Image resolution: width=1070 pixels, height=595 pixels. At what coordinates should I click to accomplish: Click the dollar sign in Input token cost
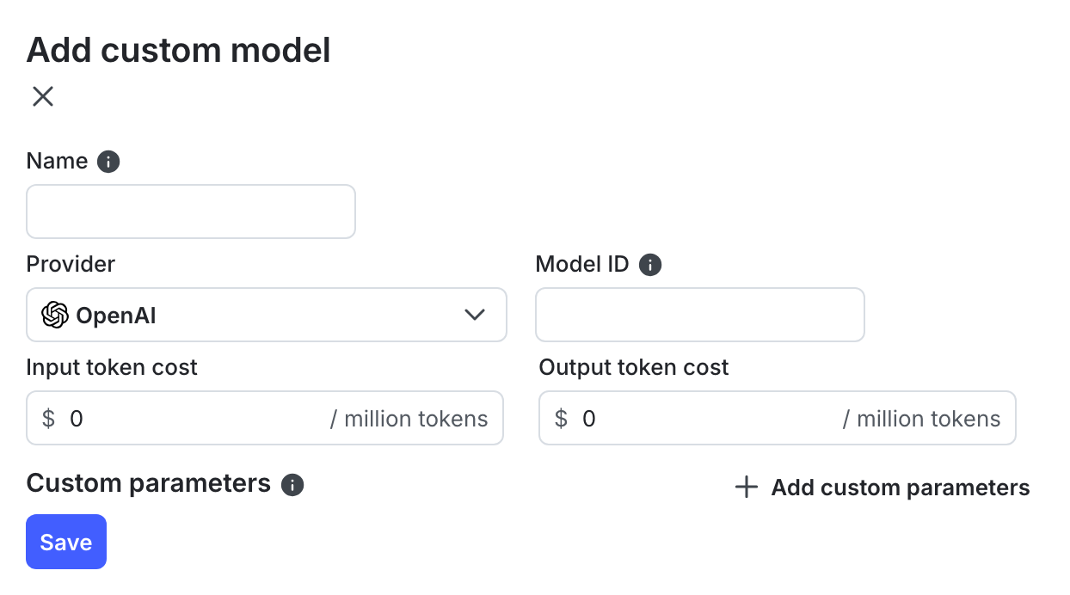click(49, 418)
